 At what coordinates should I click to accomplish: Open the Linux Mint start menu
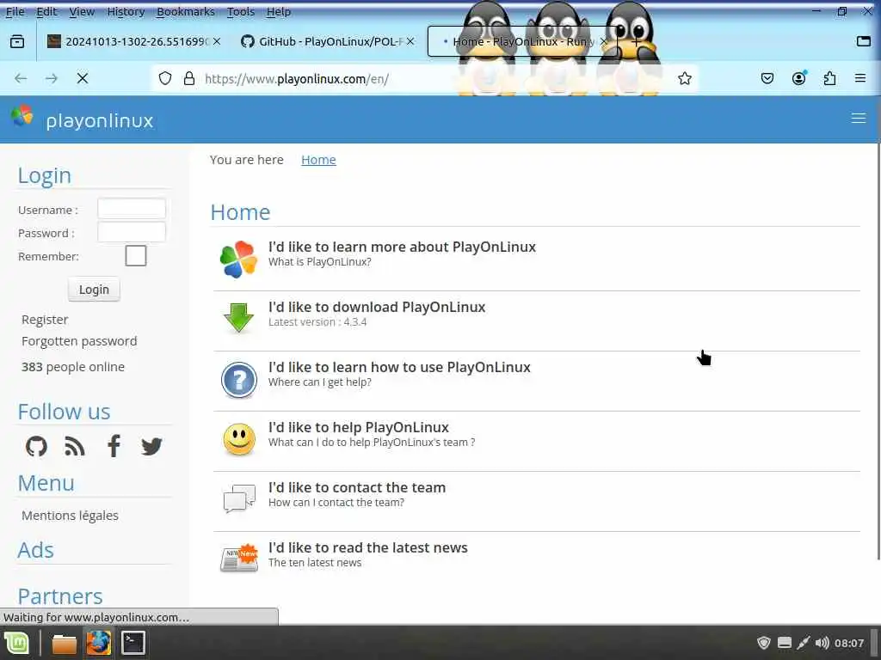pos(17,643)
